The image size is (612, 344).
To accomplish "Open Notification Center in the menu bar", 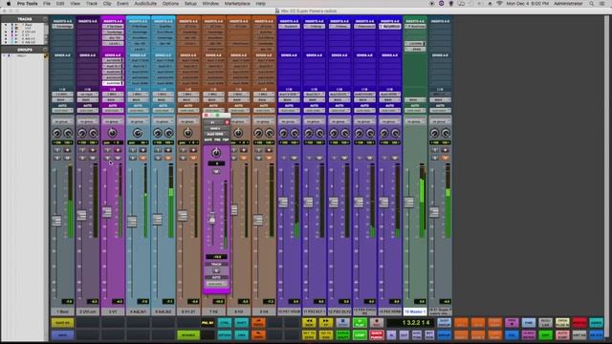I will click(x=602, y=4).
